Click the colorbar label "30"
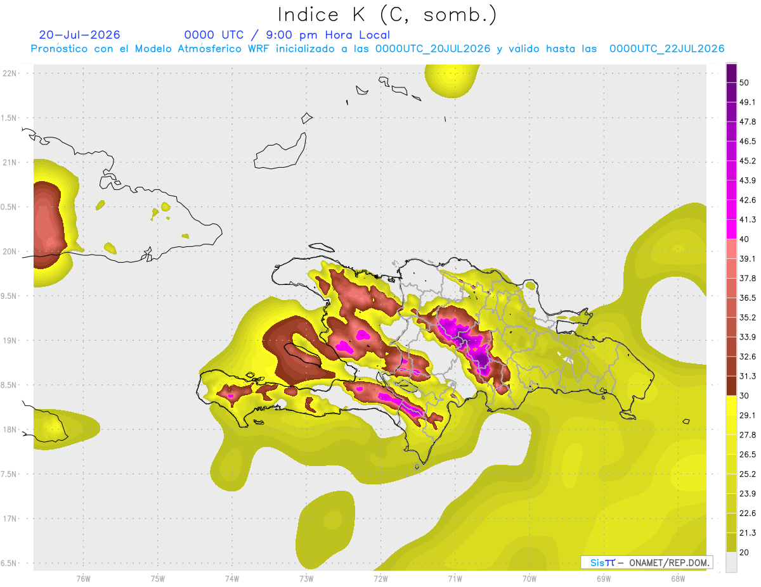The height and width of the screenshot is (587, 761). 745,396
